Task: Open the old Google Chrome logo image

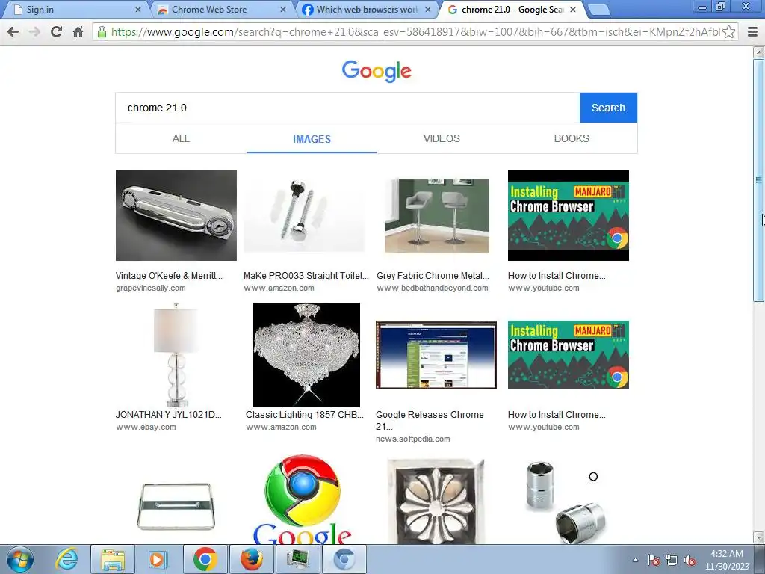Action: [x=303, y=499]
